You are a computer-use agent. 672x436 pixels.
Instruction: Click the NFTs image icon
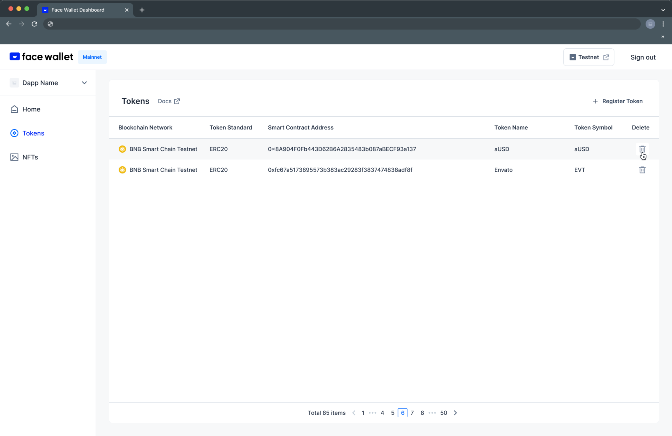tap(14, 157)
